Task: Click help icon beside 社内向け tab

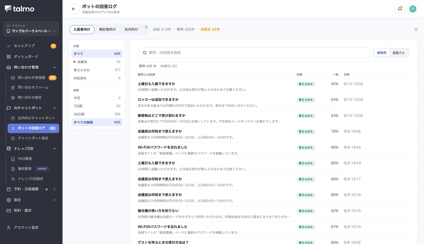Action: 146,27
